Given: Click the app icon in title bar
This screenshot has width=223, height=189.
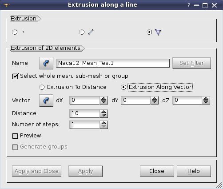Looking at the screenshot, I should point(7,5).
